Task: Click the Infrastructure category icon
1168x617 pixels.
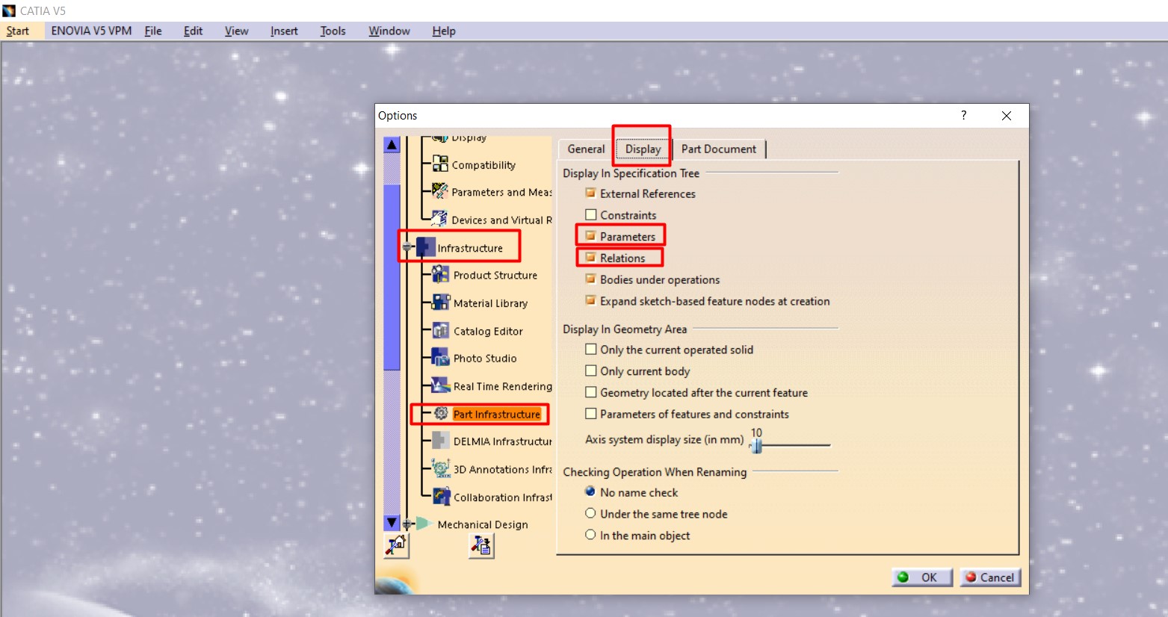Action: pyautogui.click(x=425, y=247)
